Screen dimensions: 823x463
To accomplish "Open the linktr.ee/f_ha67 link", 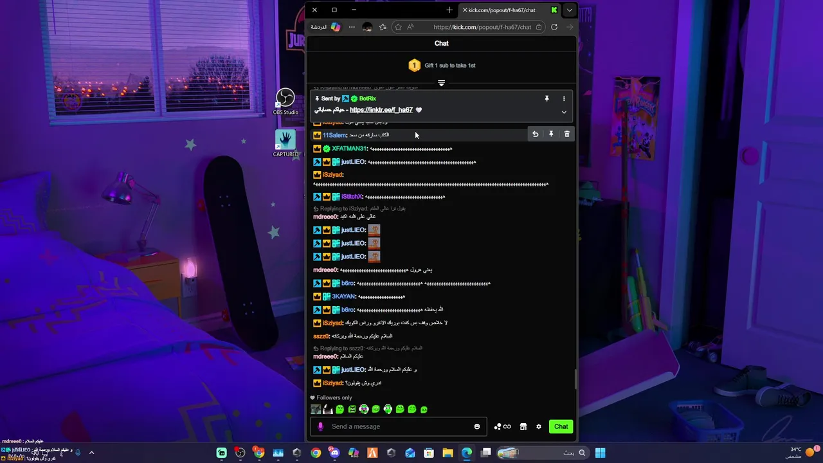I will [381, 110].
